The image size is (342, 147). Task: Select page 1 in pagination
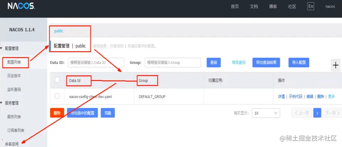[x=317, y=113]
